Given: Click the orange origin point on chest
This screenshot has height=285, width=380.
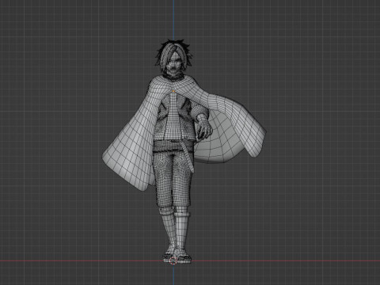Looking at the screenshot, I should [x=173, y=91].
